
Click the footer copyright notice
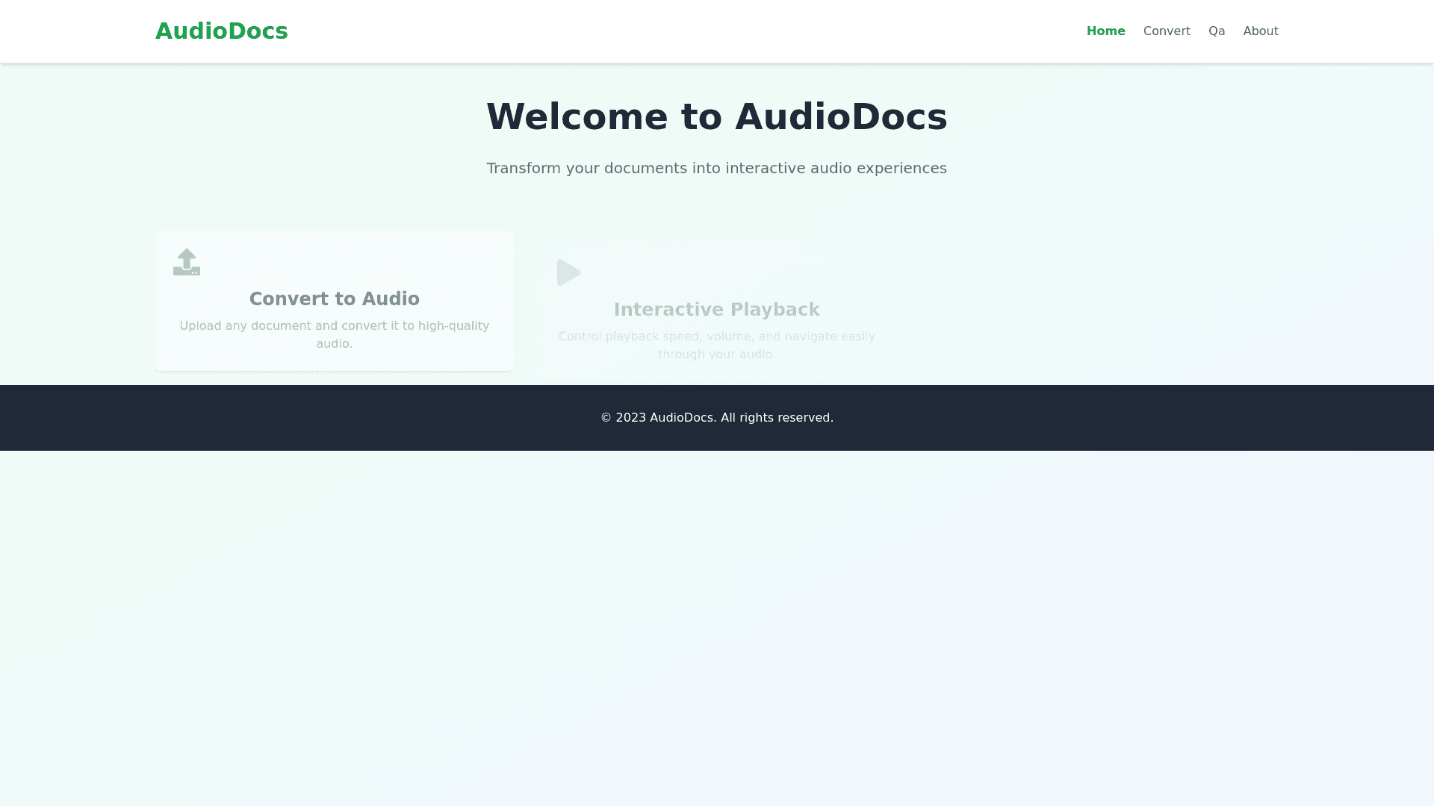tap(716, 418)
